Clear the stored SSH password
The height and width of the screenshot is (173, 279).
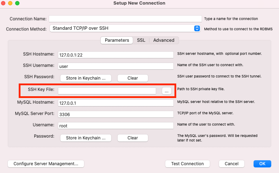tap(133, 78)
